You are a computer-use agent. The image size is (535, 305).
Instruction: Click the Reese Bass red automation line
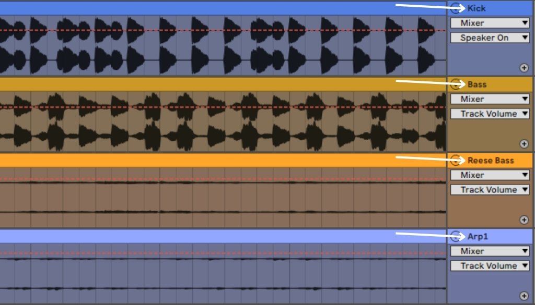(223, 179)
